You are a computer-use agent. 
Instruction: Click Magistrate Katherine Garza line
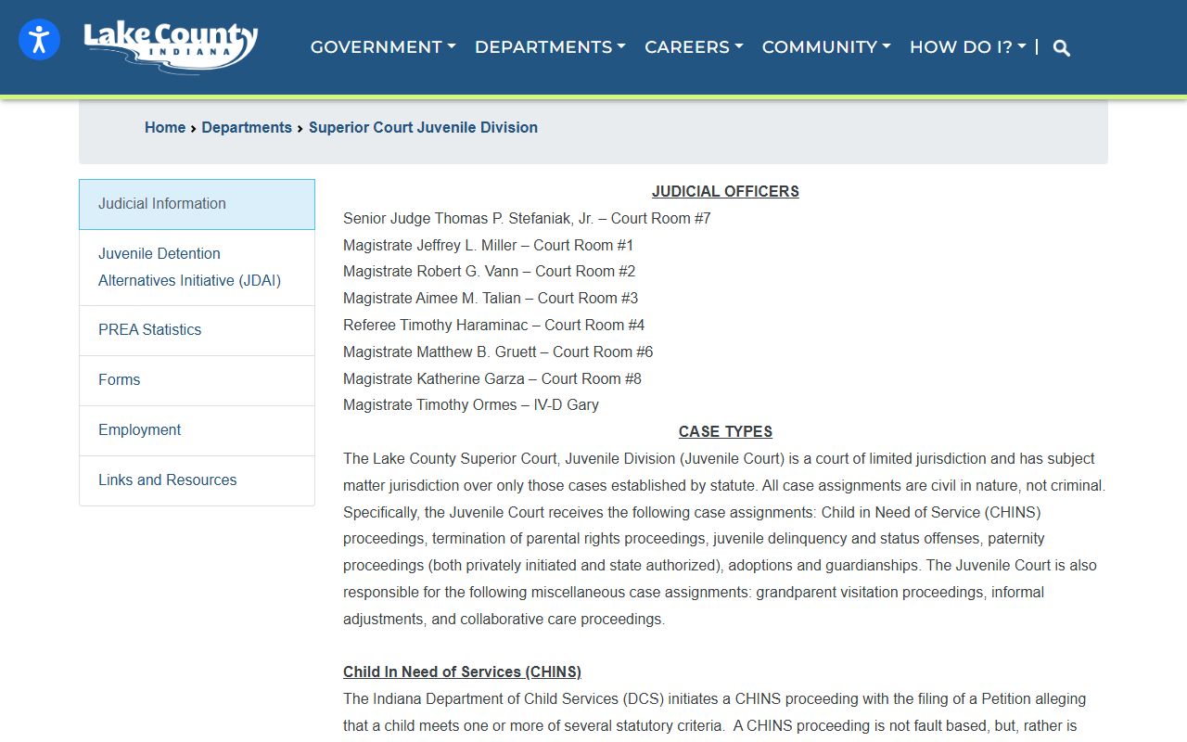(492, 379)
